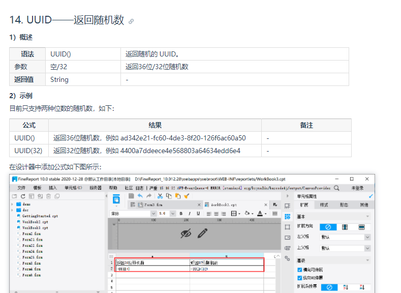401x293 pixels.
Task: Toggle bold B formatting
Action: click(181, 214)
